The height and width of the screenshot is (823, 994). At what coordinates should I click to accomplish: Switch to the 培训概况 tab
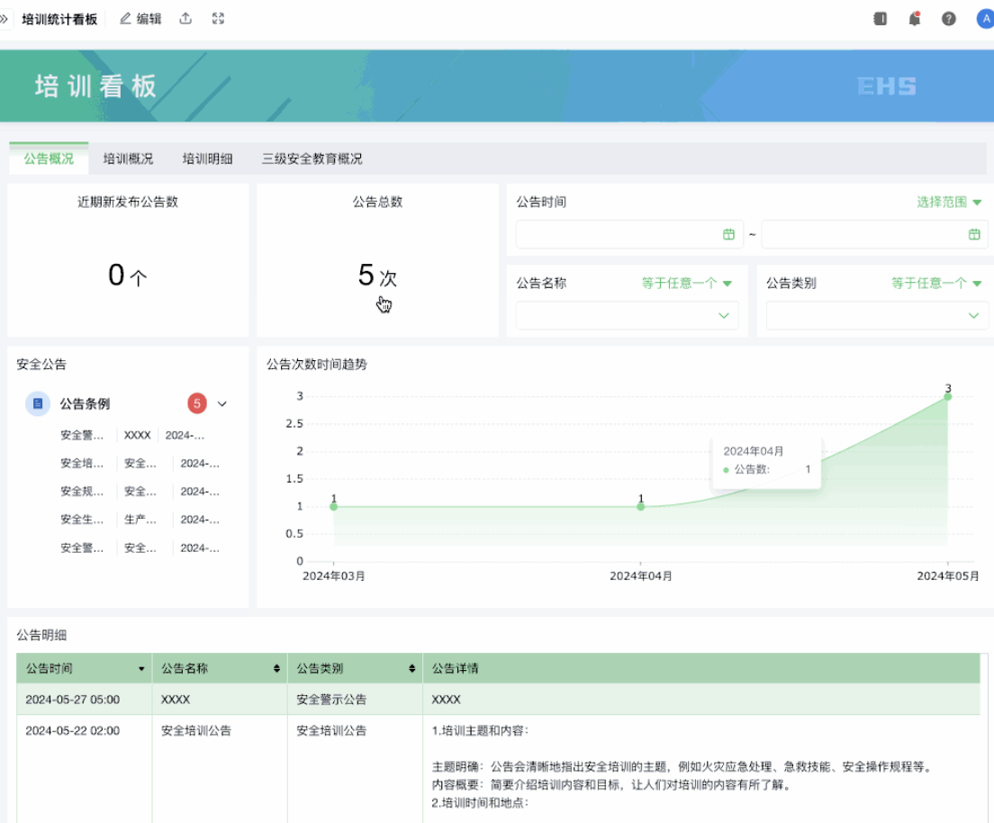tap(128, 158)
